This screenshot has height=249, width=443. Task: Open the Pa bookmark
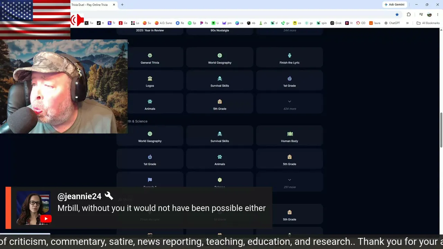[x=204, y=23]
